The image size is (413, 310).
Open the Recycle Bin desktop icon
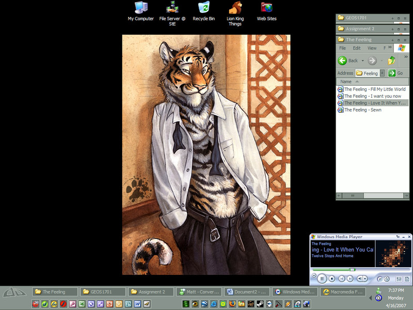coord(203,11)
